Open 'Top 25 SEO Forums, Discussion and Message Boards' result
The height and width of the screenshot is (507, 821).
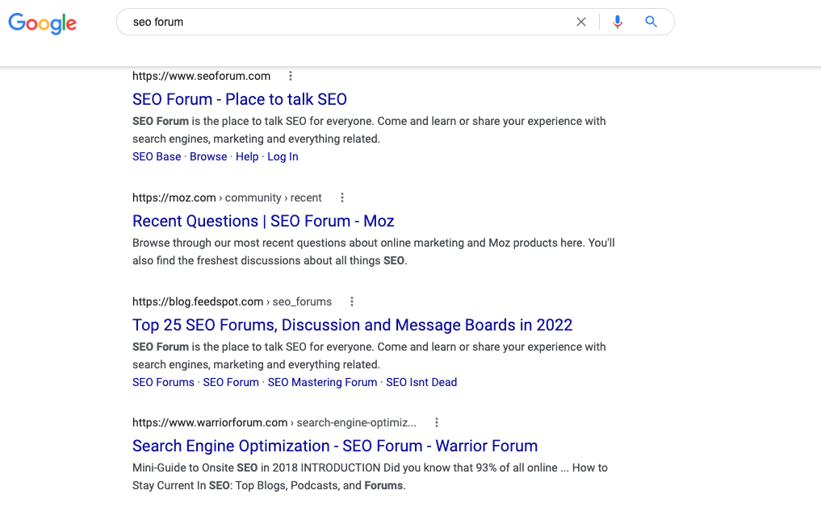pyautogui.click(x=353, y=325)
